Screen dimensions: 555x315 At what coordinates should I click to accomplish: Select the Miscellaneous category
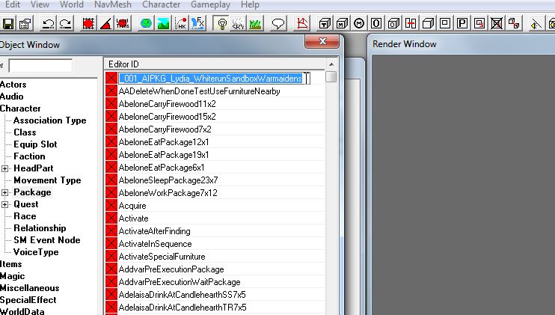point(30,288)
